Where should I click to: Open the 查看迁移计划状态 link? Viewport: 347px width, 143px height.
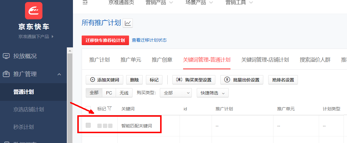tap(149, 40)
